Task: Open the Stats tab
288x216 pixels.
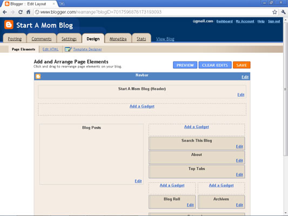Action: (x=141, y=39)
